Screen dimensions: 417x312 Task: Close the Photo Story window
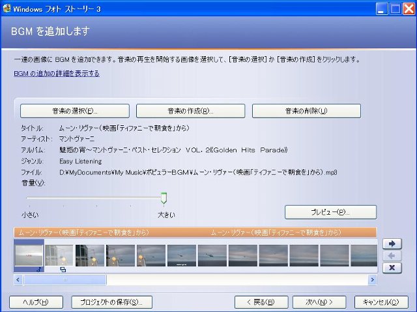click(x=409, y=8)
